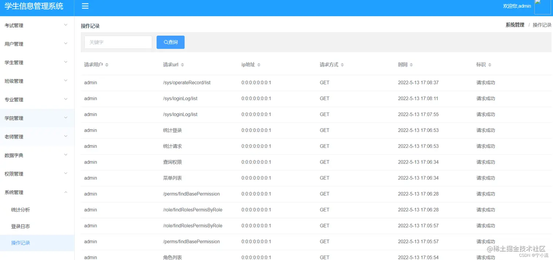Sort by 标识 column arrows
This screenshot has width=553, height=260.
[x=490, y=65]
